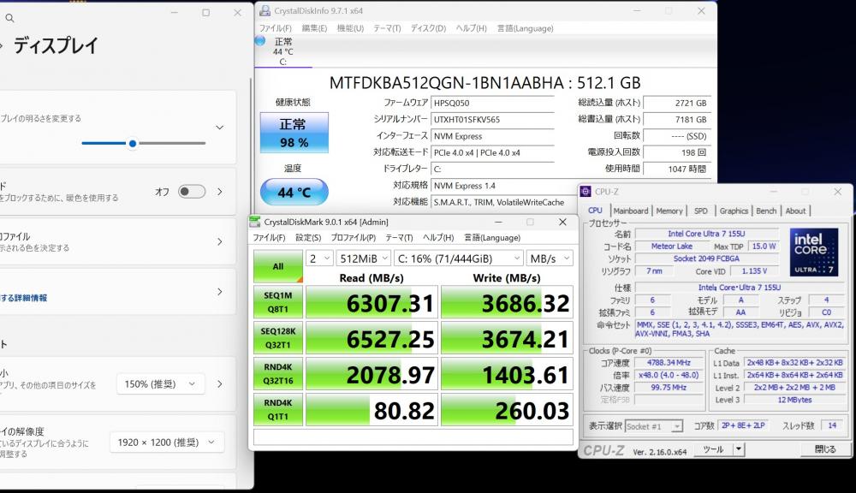This screenshot has width=856, height=493.
Task: Open the MB/s unit dropdown
Action: click(550, 258)
